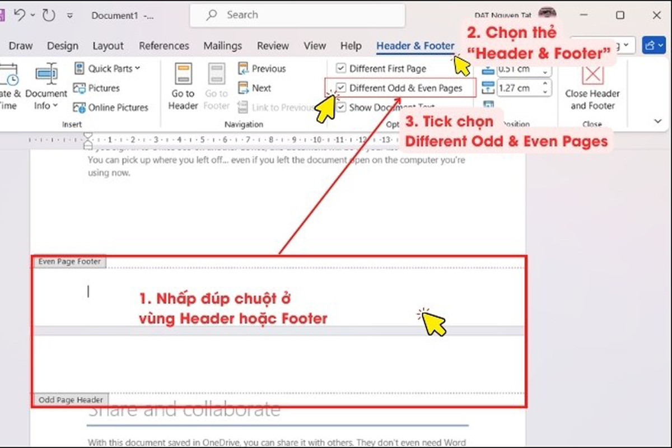Expand the Document Info dropdown arrow
Image resolution: width=672 pixels, height=448 pixels.
[55, 106]
